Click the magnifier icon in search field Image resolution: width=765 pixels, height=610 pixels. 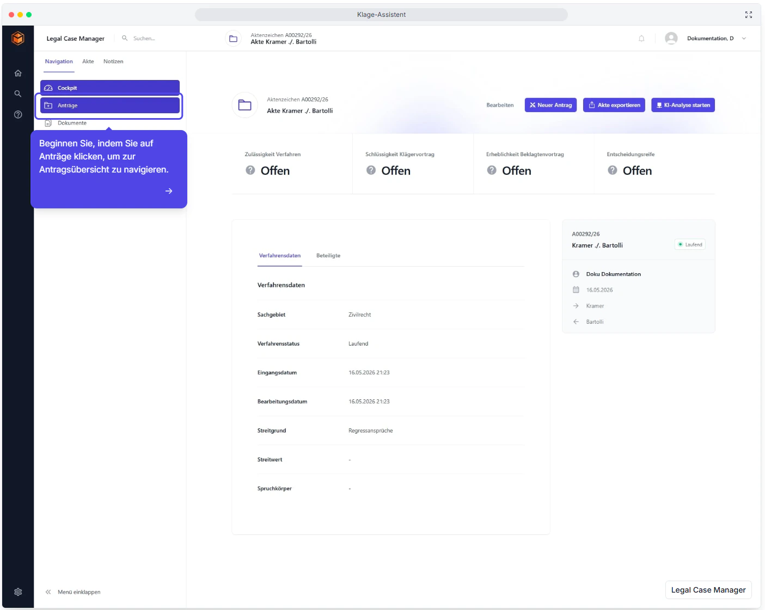point(125,38)
